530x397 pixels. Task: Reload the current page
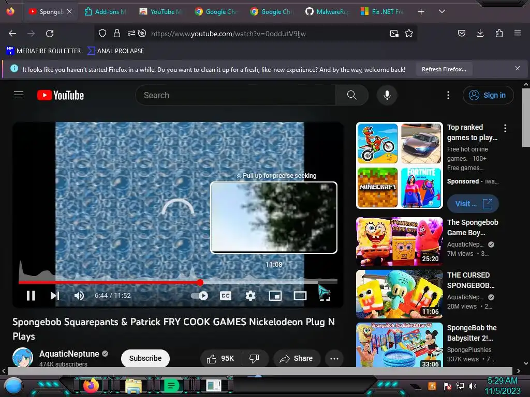(x=50, y=34)
